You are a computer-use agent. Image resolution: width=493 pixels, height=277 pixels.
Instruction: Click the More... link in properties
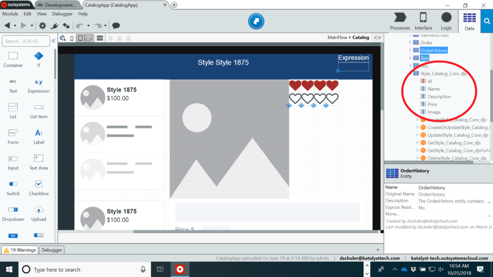(392, 214)
